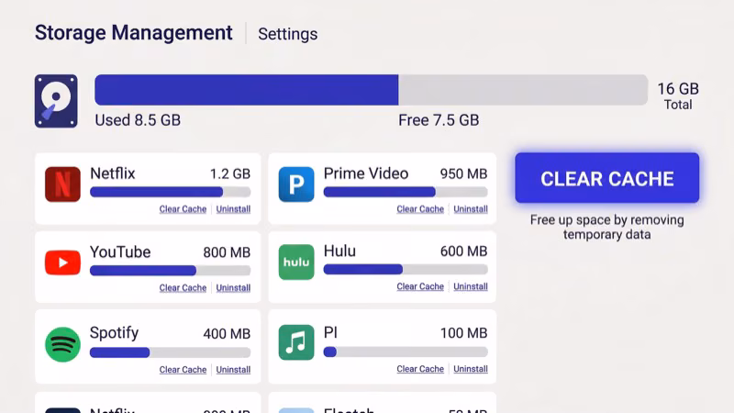The image size is (734, 413).
Task: Clear cache for Netflix 1.2 GB
Action: pos(183,209)
